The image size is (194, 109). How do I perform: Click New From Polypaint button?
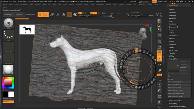click(x=179, y=82)
